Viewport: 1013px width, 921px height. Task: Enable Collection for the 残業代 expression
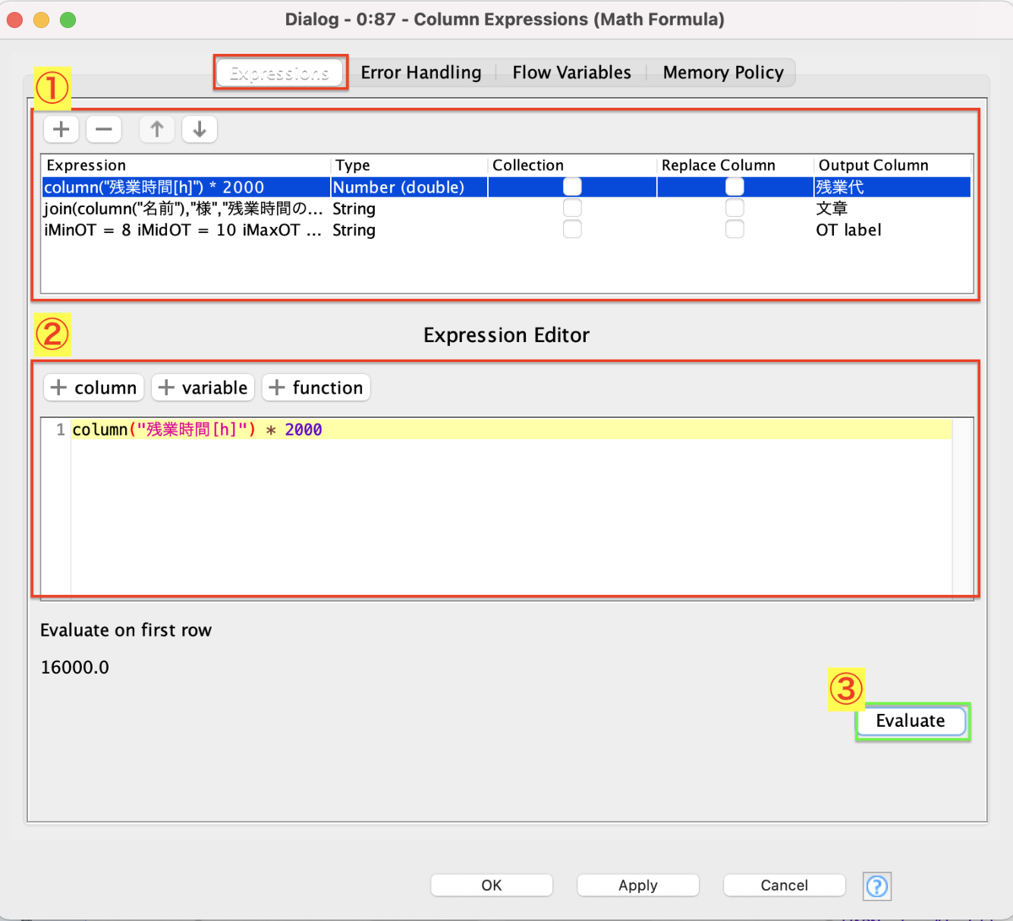click(x=572, y=187)
